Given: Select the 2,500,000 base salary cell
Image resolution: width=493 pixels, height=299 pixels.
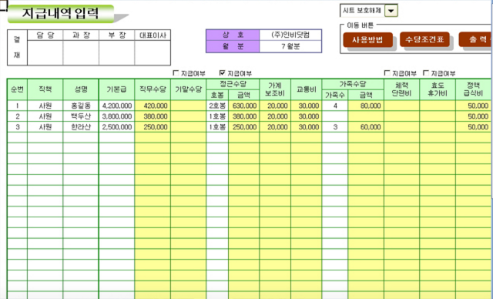Looking at the screenshot, I should (x=116, y=127).
